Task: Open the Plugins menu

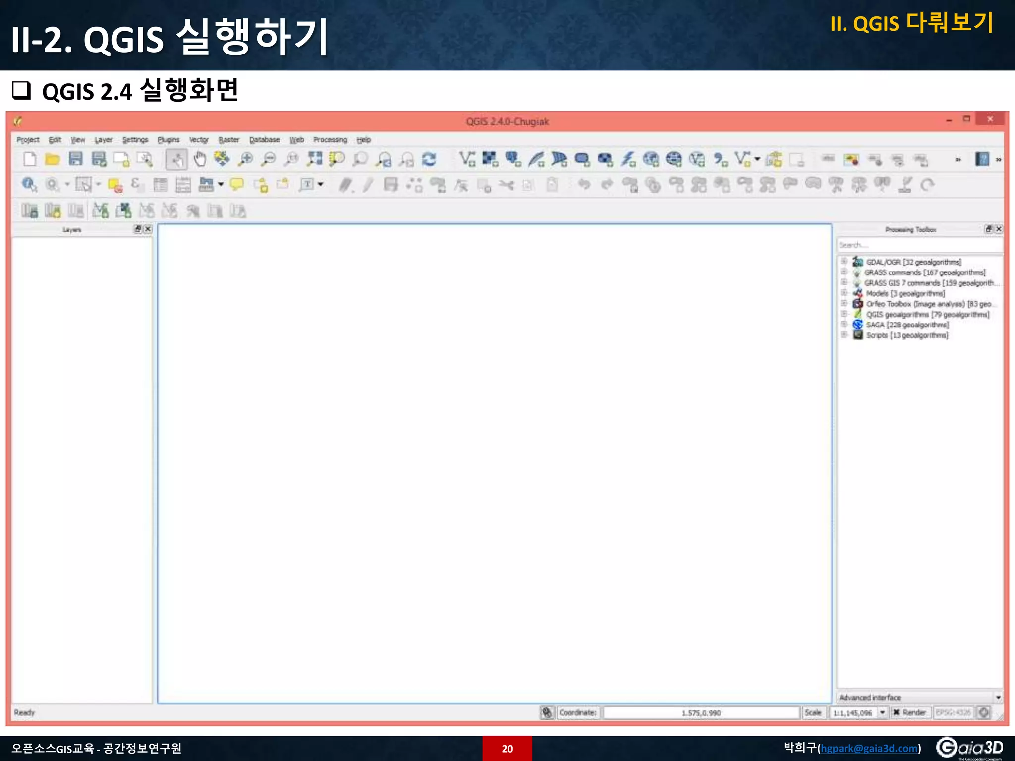Action: [x=169, y=140]
